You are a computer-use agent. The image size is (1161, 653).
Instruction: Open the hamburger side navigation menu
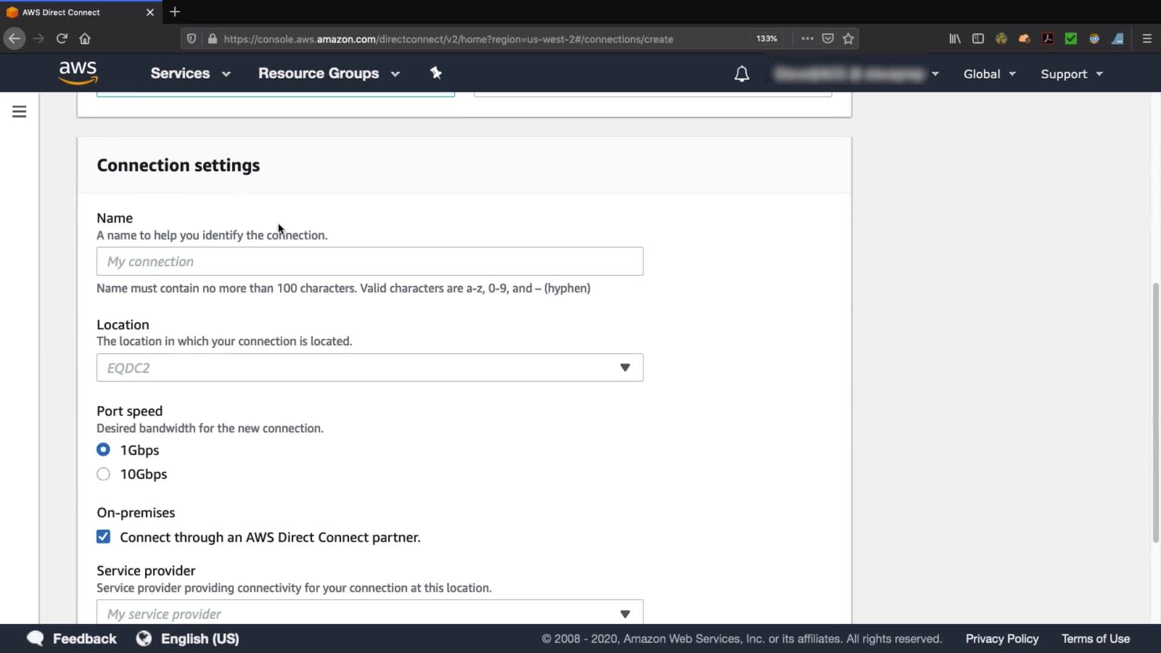coord(19,112)
